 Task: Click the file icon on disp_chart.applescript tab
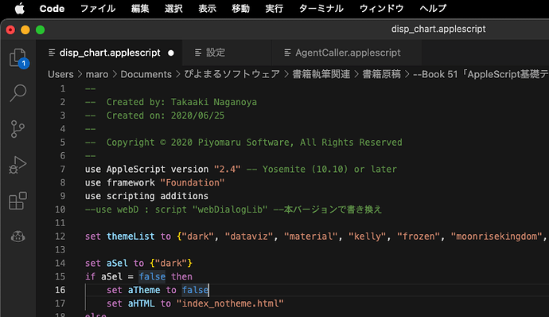pyautogui.click(x=52, y=53)
